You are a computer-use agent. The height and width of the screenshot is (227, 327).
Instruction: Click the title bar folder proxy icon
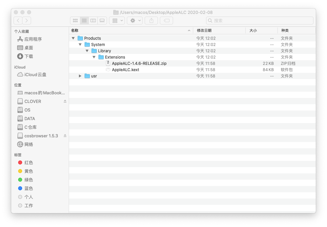point(116,12)
